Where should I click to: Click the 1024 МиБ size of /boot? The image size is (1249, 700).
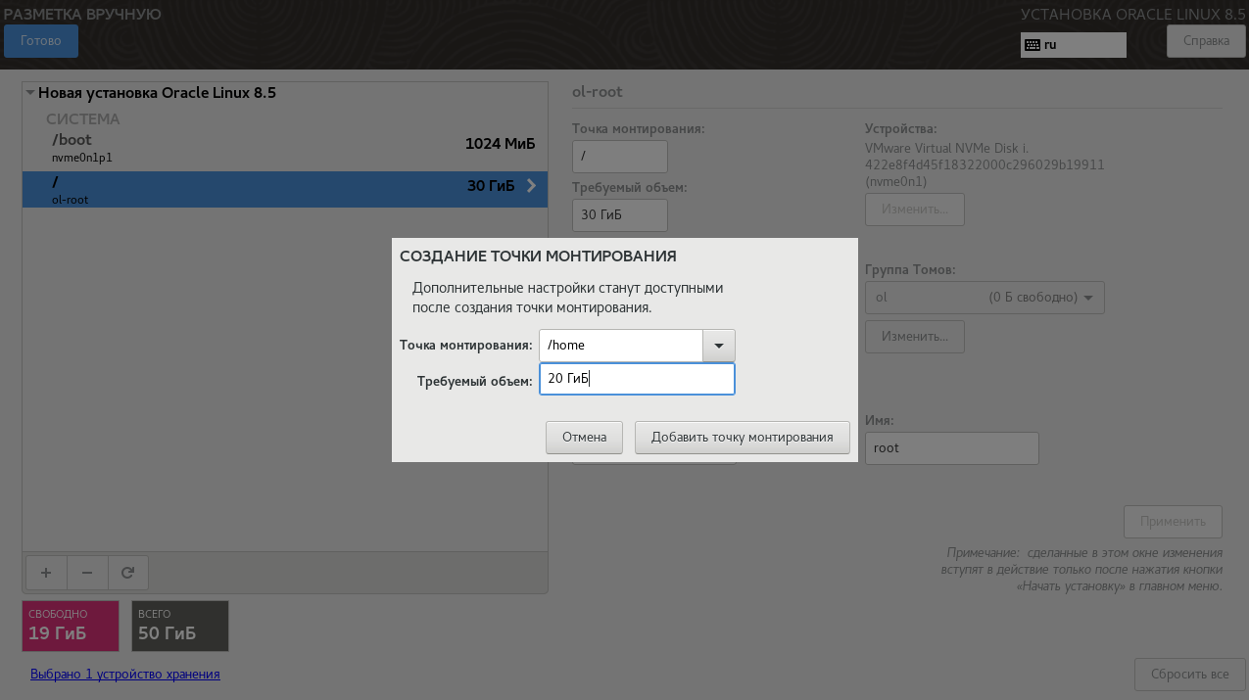500,144
